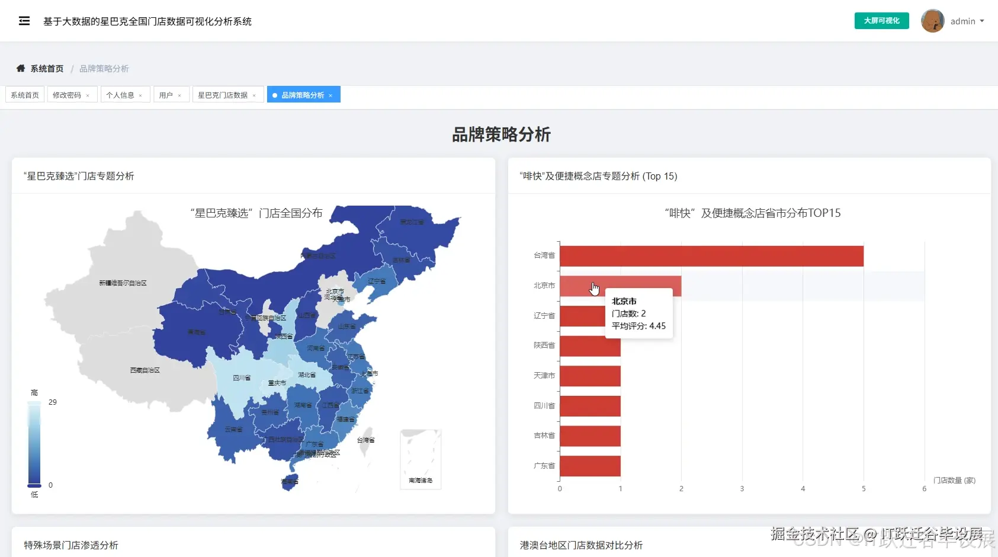This screenshot has width=998, height=557.
Task: Expand the admin dropdown arrow
Action: click(x=982, y=22)
